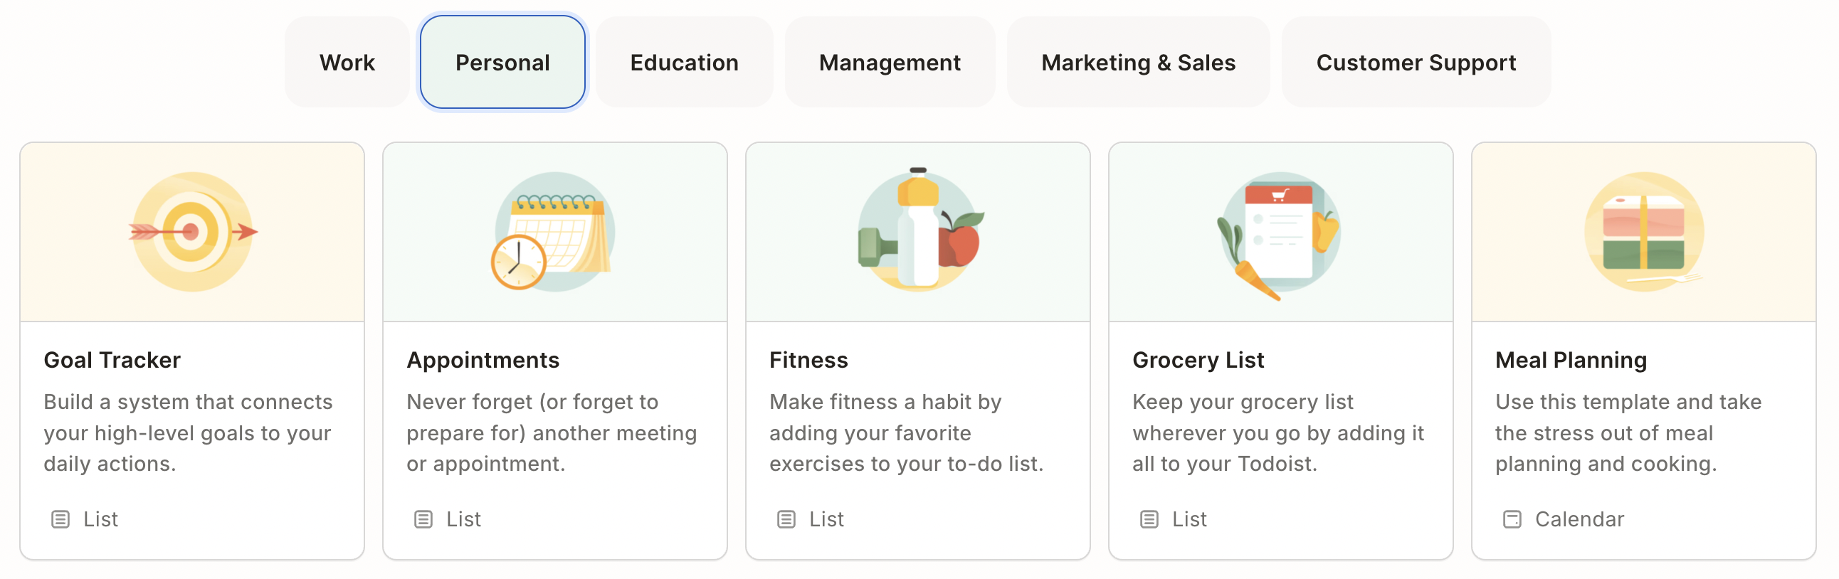Select the Personal category tab
Screen dimensions: 1839x579
502,63
